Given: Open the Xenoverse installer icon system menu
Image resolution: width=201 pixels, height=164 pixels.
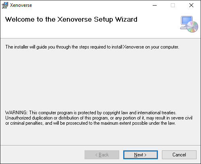Looking at the screenshot, I should pos(5,5).
